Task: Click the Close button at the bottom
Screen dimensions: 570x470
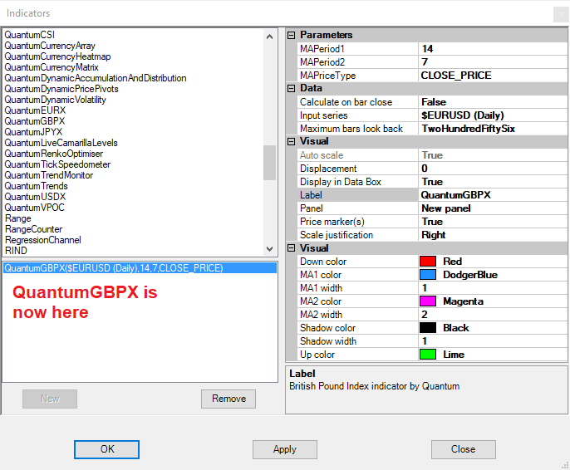Action: [x=463, y=449]
